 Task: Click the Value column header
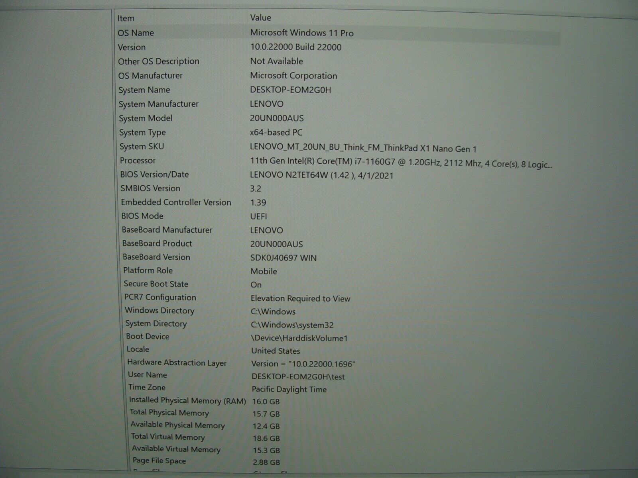pyautogui.click(x=260, y=18)
